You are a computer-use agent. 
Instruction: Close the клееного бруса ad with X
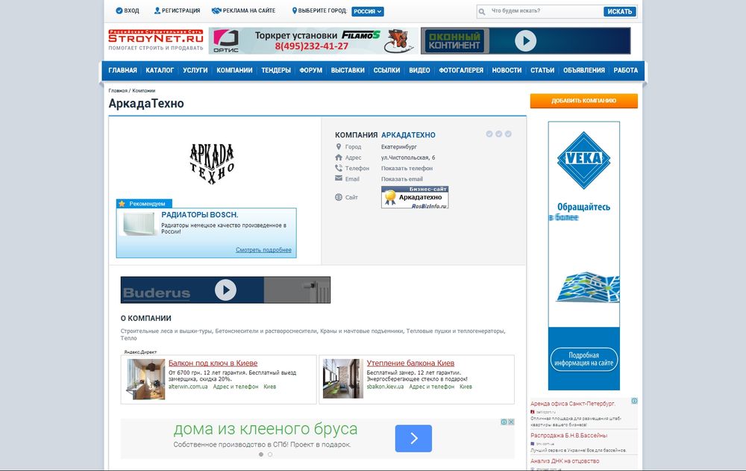(x=511, y=422)
